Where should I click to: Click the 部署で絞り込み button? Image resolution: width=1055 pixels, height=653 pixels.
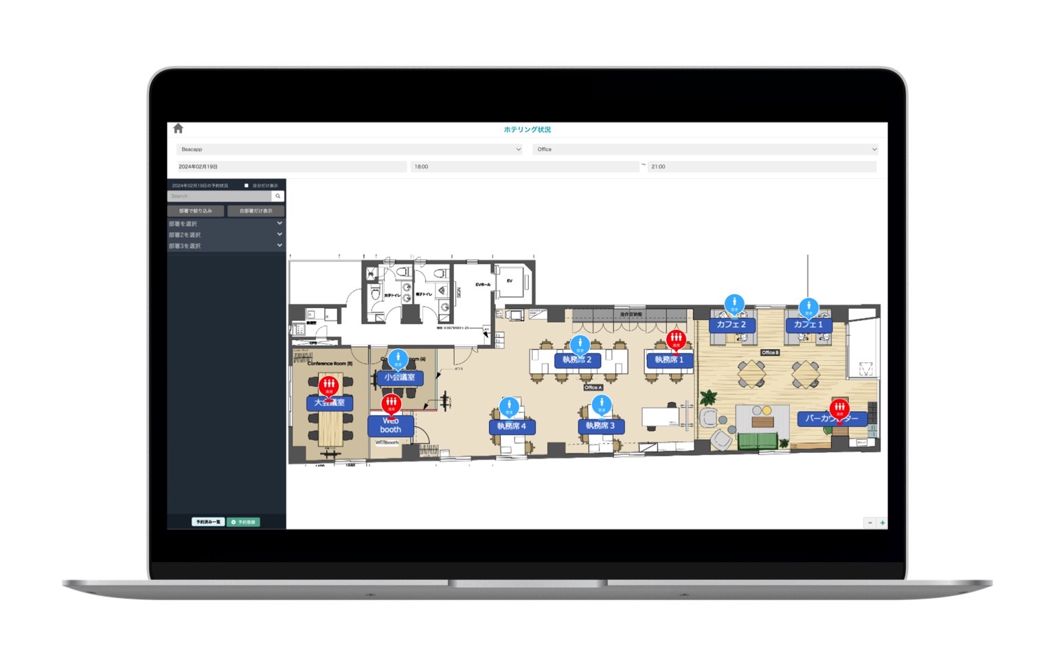[x=196, y=211]
